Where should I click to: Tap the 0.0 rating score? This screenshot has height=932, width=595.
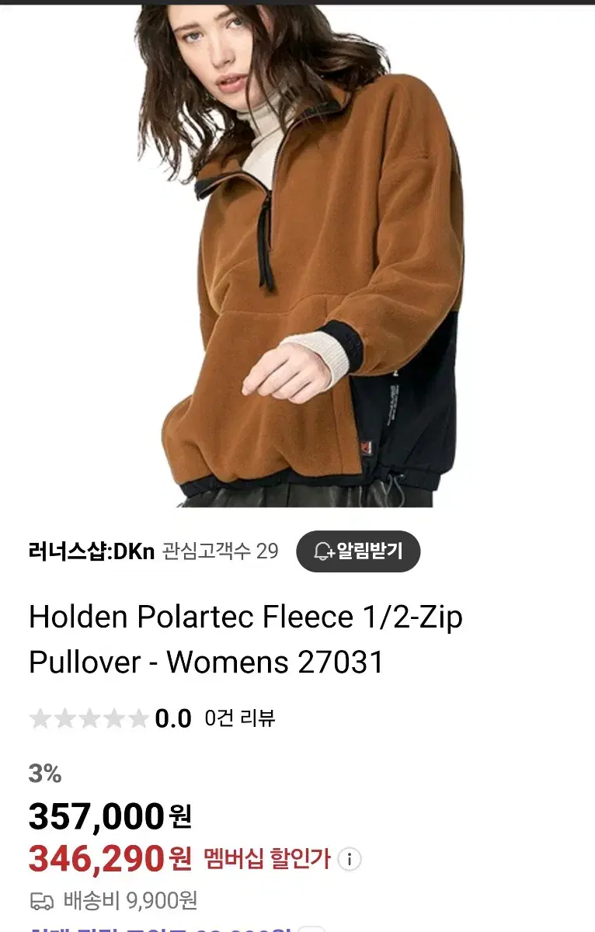[173, 719]
